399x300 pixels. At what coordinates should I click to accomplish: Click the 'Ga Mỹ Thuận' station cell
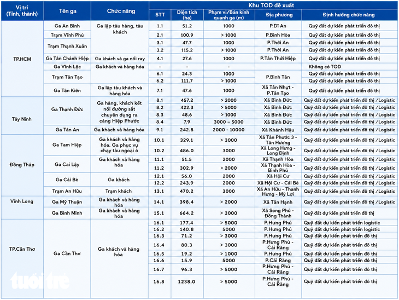pos(67,202)
